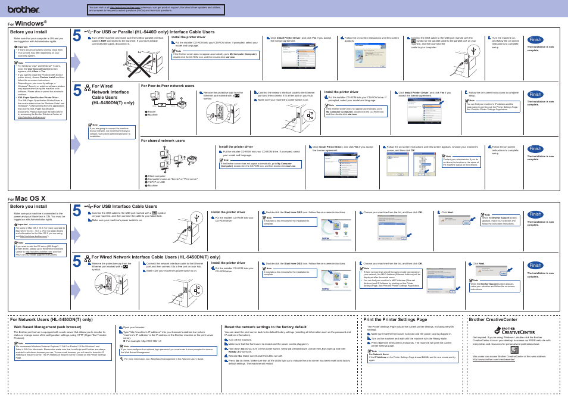
Task: Click the brother logo in the header
Action: coord(24,10)
